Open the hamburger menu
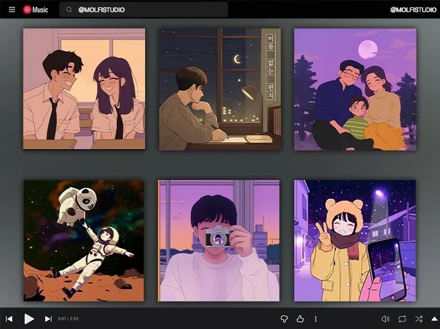 click(11, 9)
